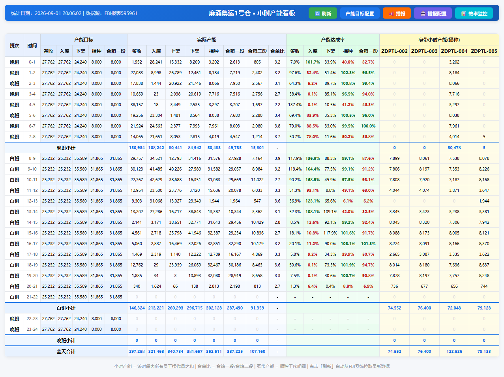Viewport: 504px width, 377px height.
Task: Click the bar chart icon on 效率监控
Action: coord(464,13)
